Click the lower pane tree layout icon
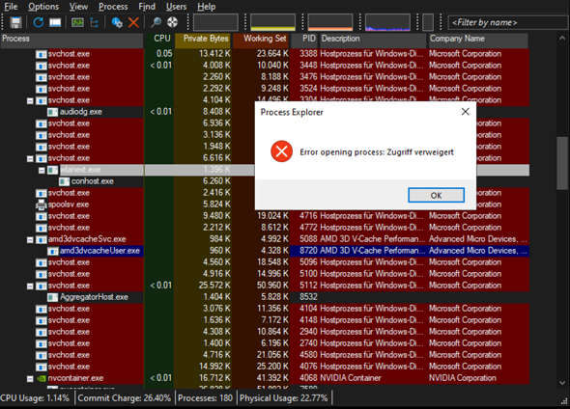570x409 pixels. coord(94,22)
